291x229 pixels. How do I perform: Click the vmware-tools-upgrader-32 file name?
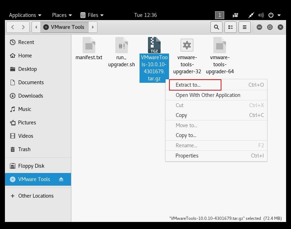(x=187, y=64)
